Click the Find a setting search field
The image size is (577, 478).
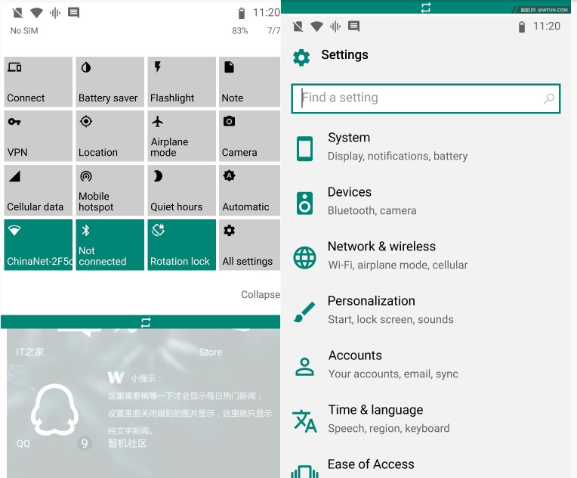pos(419,98)
